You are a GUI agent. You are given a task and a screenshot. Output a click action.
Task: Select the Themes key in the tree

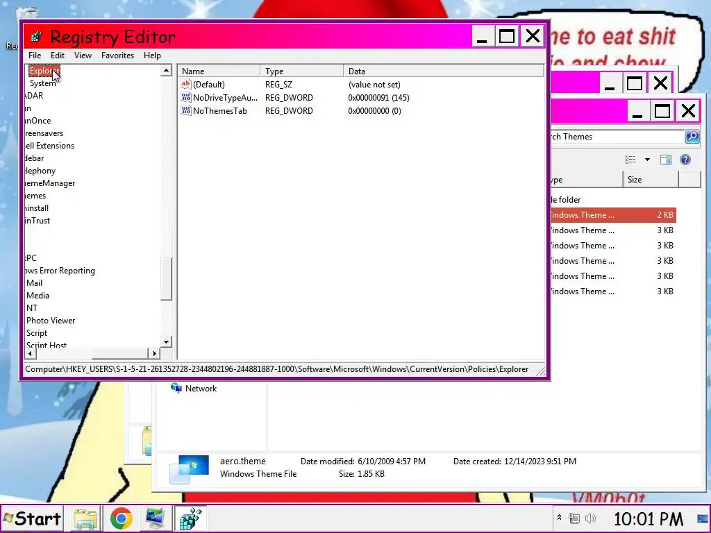(35, 196)
